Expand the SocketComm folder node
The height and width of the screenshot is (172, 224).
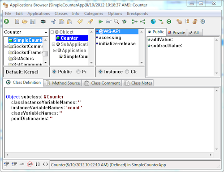pos(6,46)
